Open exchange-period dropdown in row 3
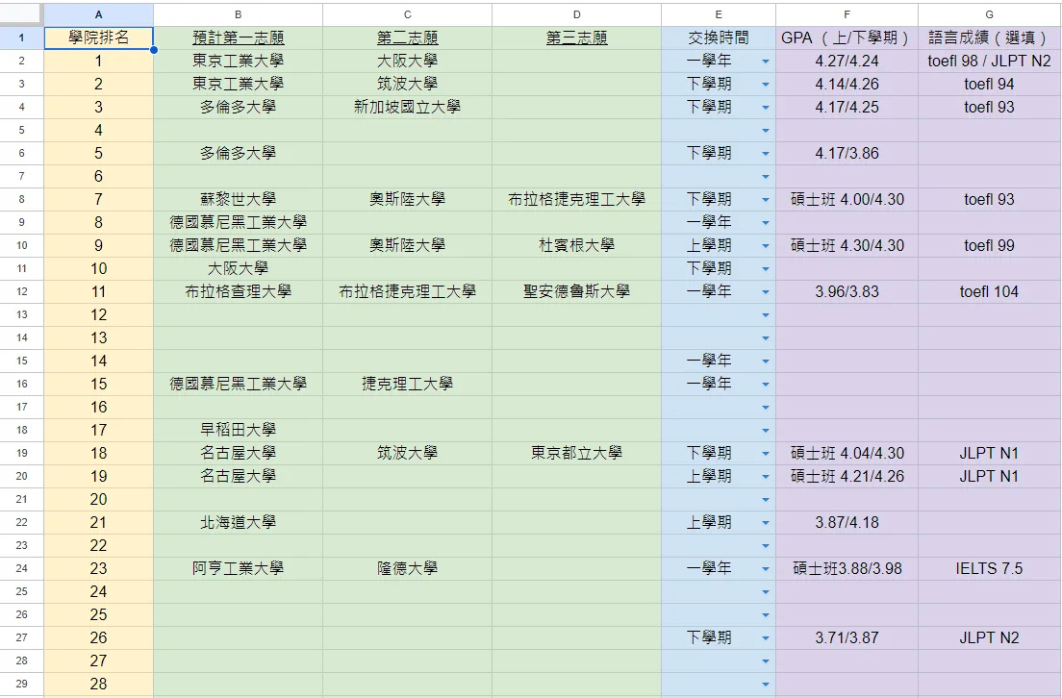Viewport: 1062px width, 698px height. (766, 84)
